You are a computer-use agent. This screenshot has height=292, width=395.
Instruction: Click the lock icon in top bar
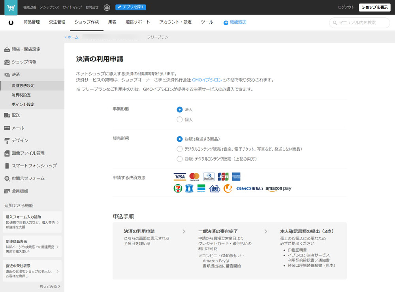pyautogui.click(x=107, y=7)
